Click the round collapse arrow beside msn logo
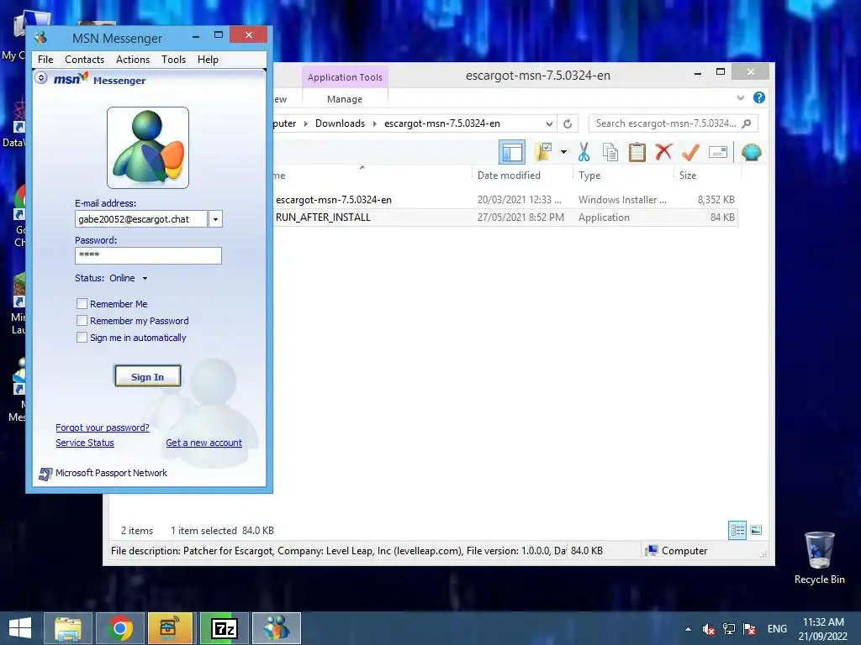The width and height of the screenshot is (861, 645). click(x=41, y=78)
